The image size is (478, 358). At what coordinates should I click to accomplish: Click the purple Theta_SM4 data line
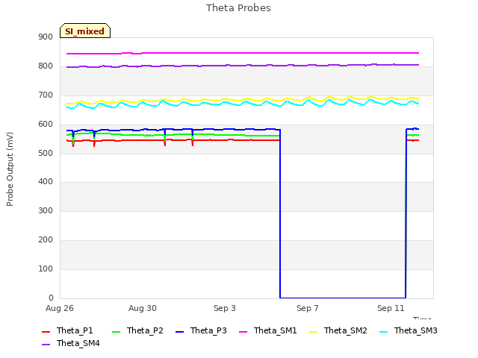[x=243, y=66]
